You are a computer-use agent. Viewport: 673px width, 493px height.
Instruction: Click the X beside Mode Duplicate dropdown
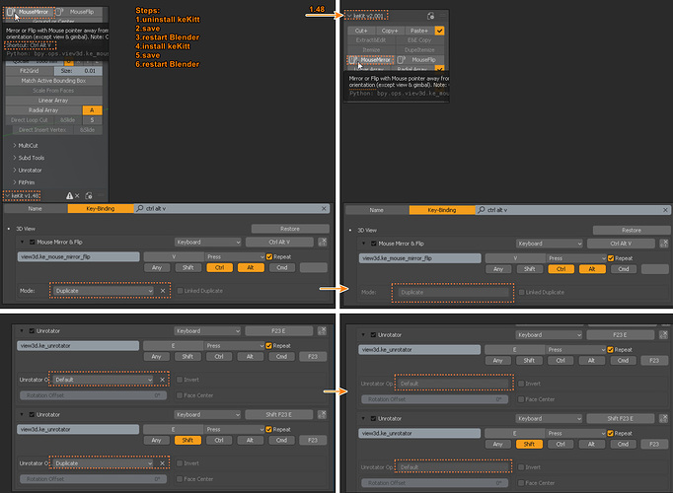click(x=163, y=291)
